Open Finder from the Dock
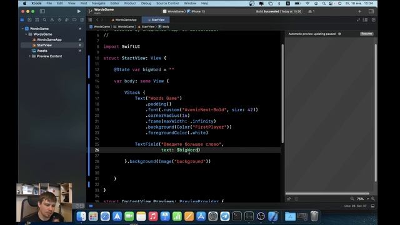The width and height of the screenshot is (400, 225). click(81, 216)
